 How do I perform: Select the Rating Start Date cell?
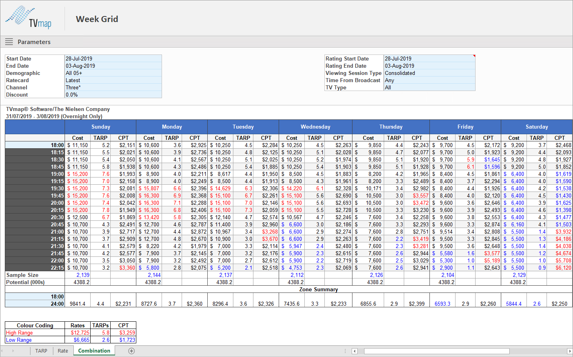tap(429, 58)
